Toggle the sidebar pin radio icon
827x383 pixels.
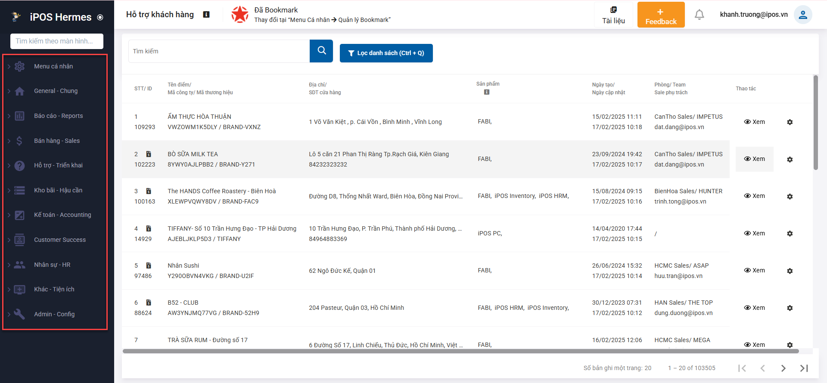(100, 18)
